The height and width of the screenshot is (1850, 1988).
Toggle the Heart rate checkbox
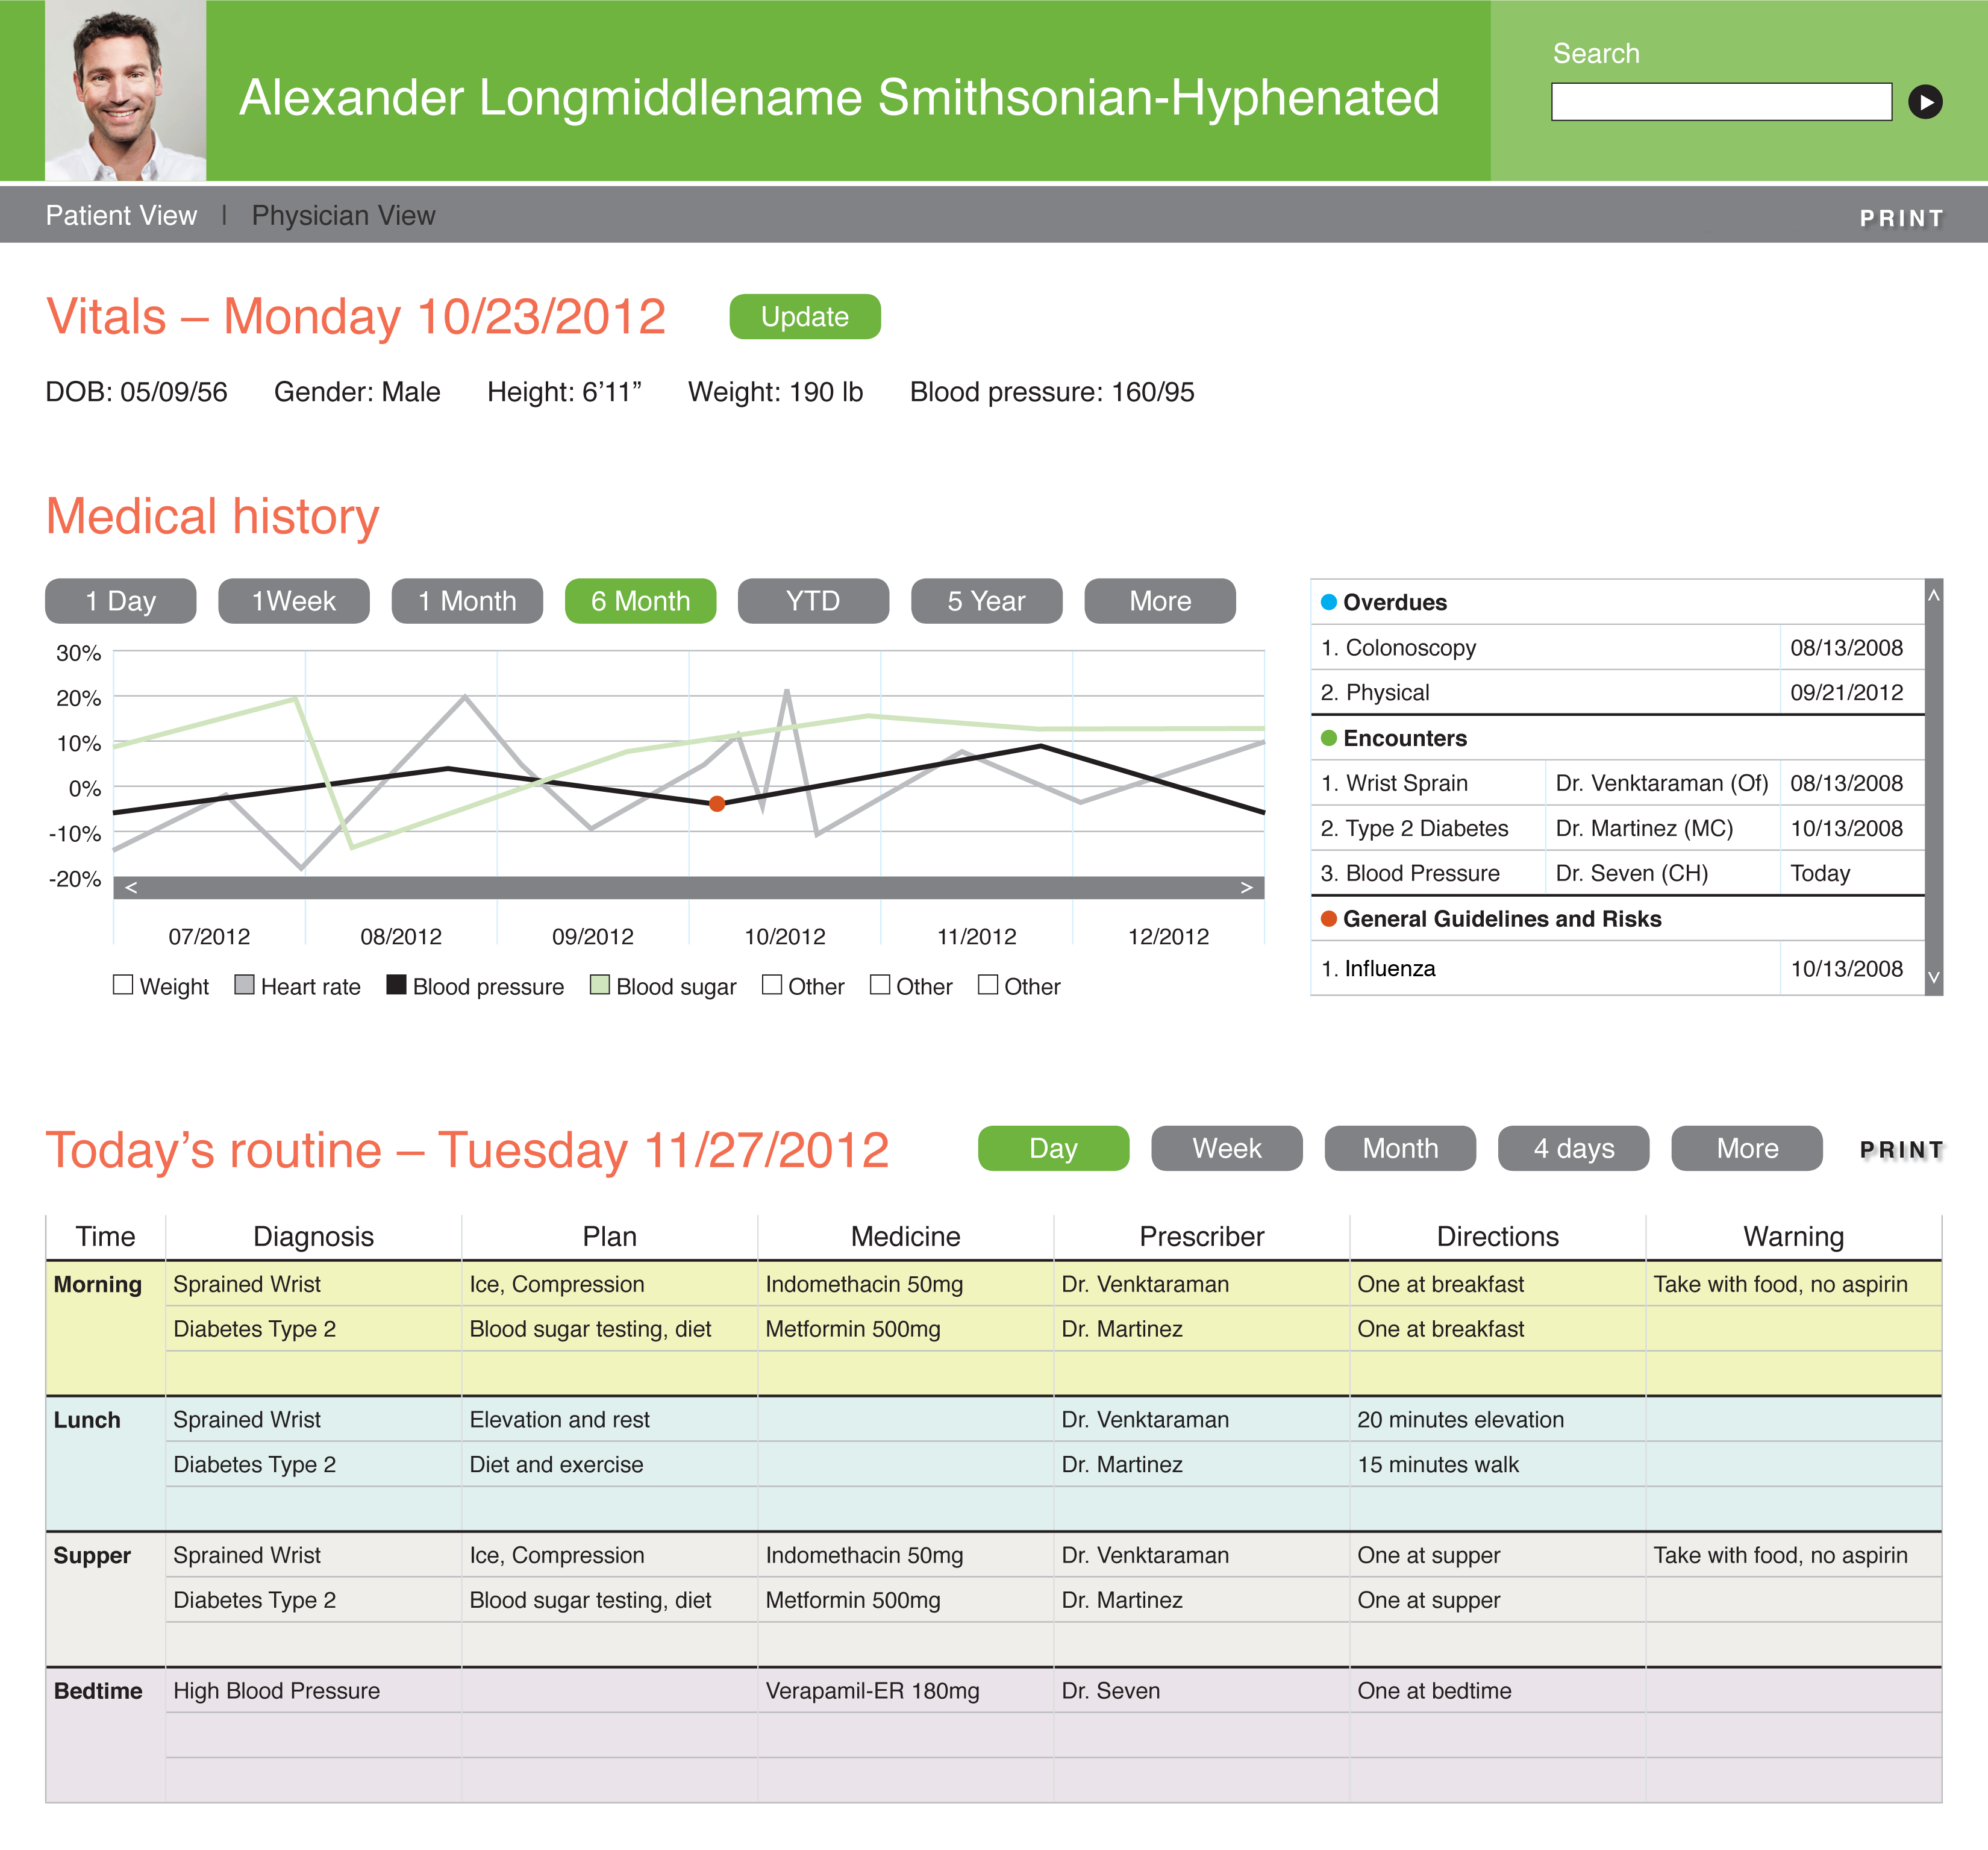(x=244, y=985)
